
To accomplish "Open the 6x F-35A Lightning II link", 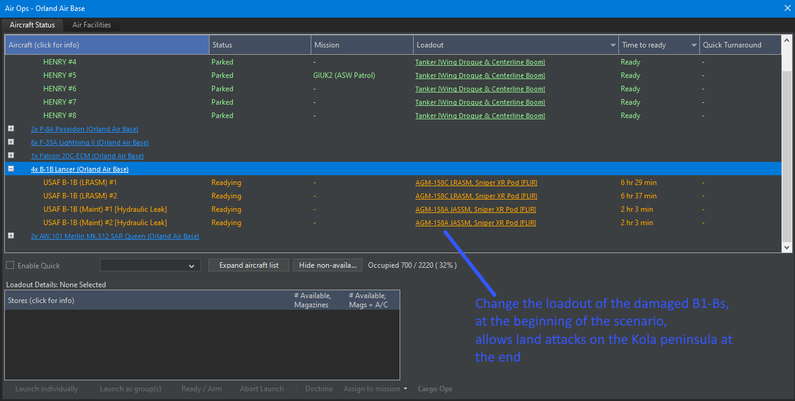I will coord(90,142).
